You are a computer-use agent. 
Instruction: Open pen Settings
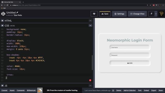pos(119,14)
